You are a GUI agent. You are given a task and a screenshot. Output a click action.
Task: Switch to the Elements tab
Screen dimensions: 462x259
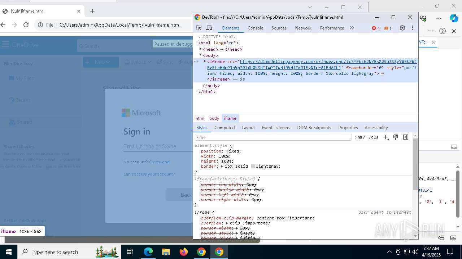coord(231,28)
